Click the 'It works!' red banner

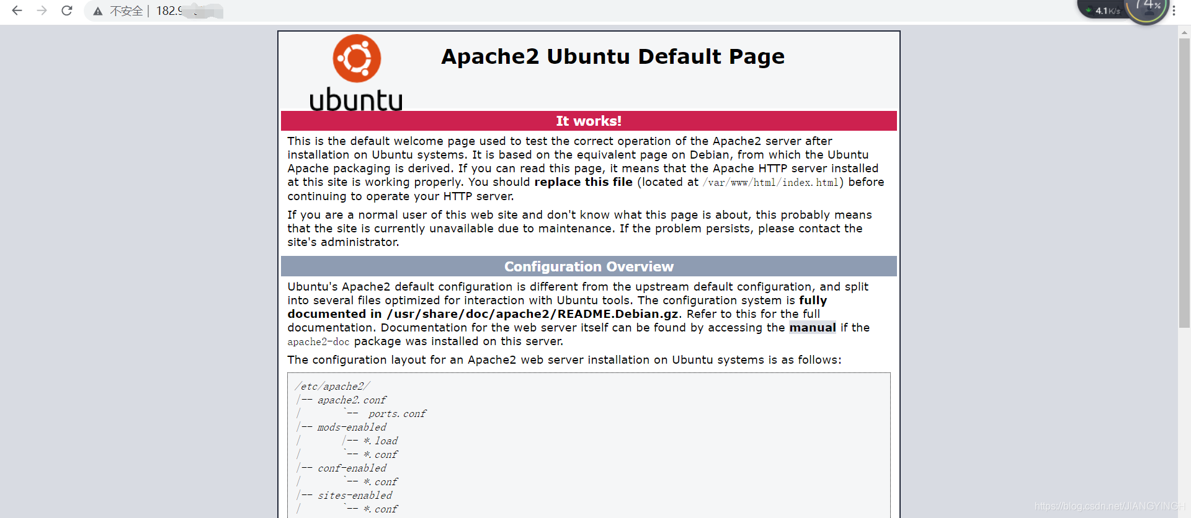coord(589,121)
